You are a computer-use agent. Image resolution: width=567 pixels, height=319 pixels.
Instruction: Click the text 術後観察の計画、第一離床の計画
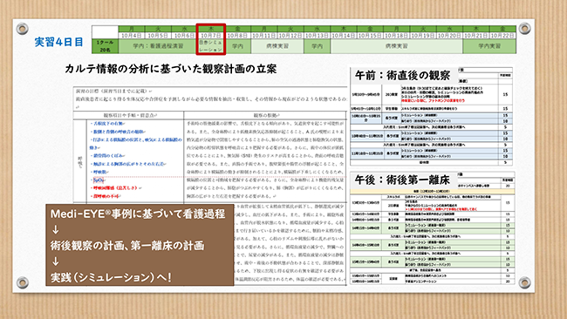[127, 246]
